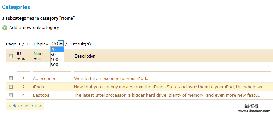Click the green plus add subcategory icon
This screenshot has width=273, height=115.
[5, 28]
